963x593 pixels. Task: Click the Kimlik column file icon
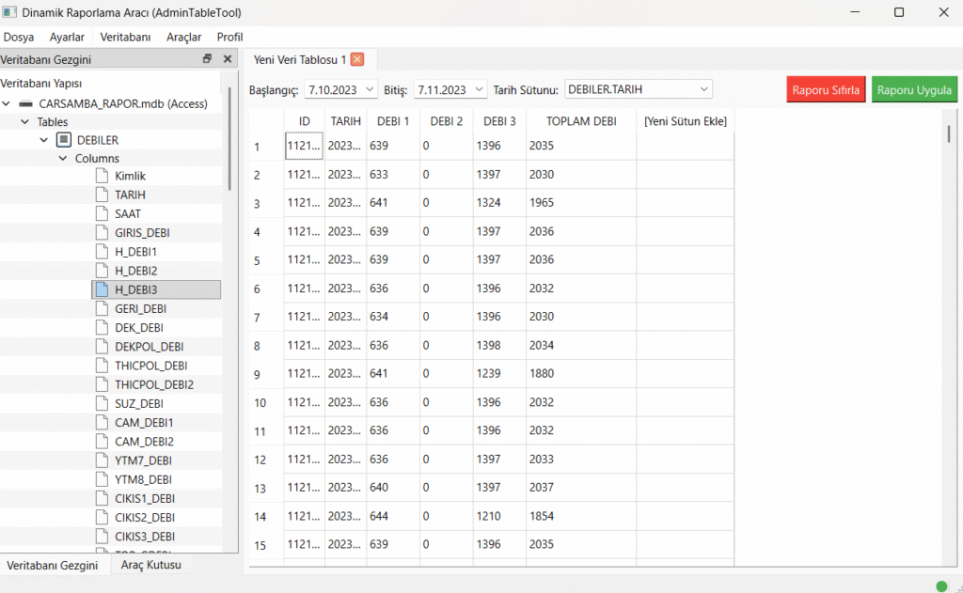tap(103, 176)
